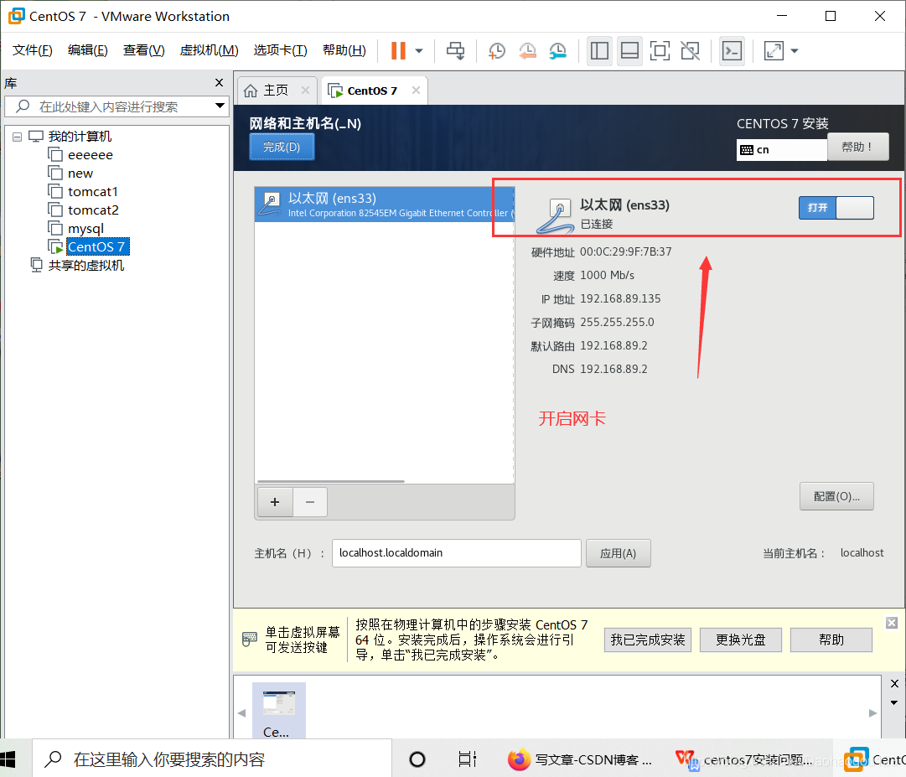The height and width of the screenshot is (777, 906).
Task: Select the eeeeee virtual machine
Action: [x=91, y=155]
